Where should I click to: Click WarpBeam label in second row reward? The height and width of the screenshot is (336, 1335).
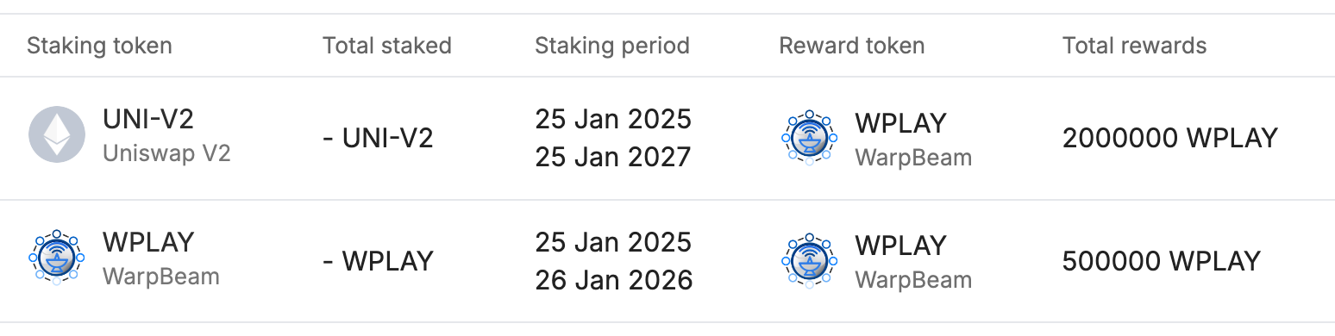coord(913,280)
